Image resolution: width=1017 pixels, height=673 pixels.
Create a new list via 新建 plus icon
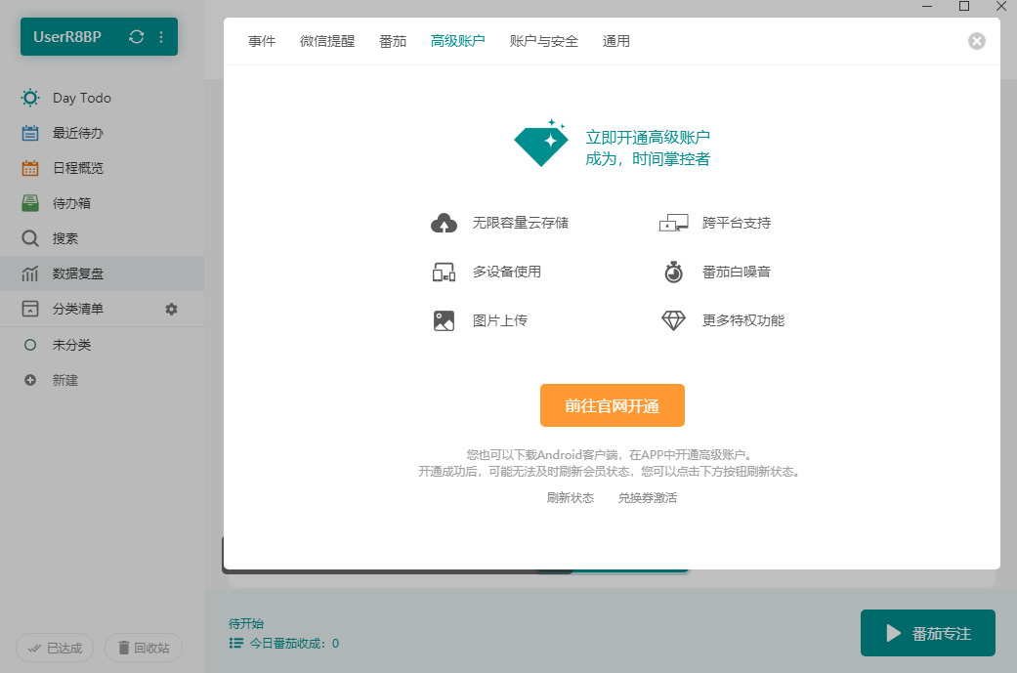pos(65,379)
